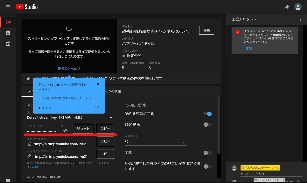Click the 限定公開 privacy text
307x183 pixels.
[134, 56]
